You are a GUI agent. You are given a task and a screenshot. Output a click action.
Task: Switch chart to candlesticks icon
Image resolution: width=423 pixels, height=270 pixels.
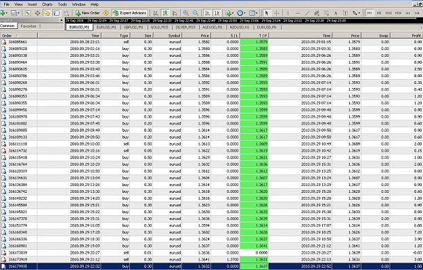165,13
